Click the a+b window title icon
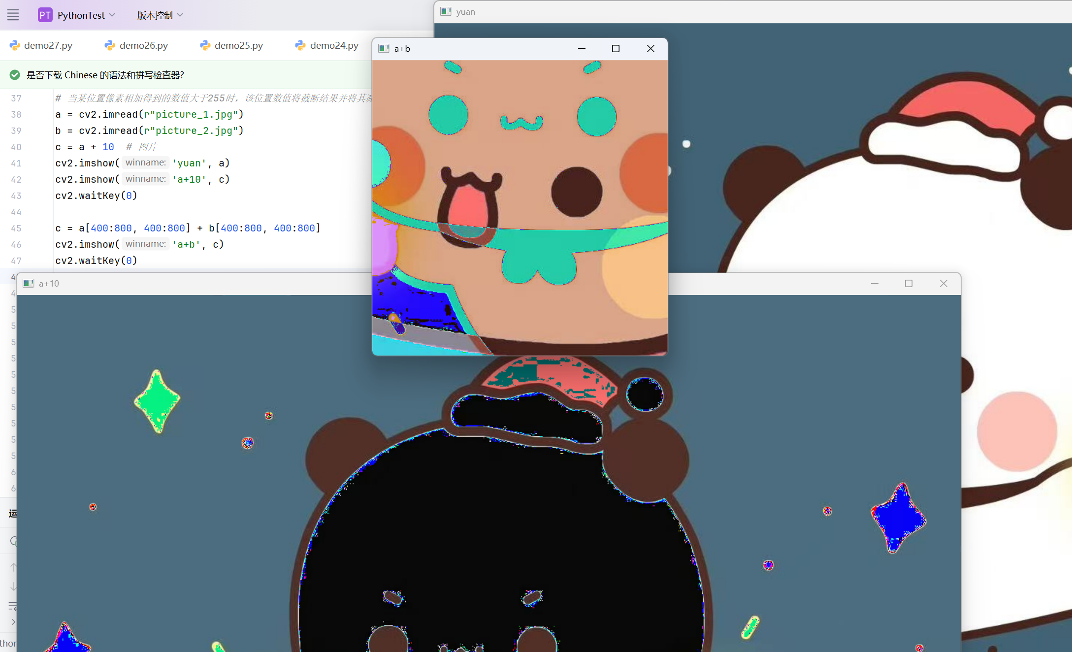 [x=384, y=48]
